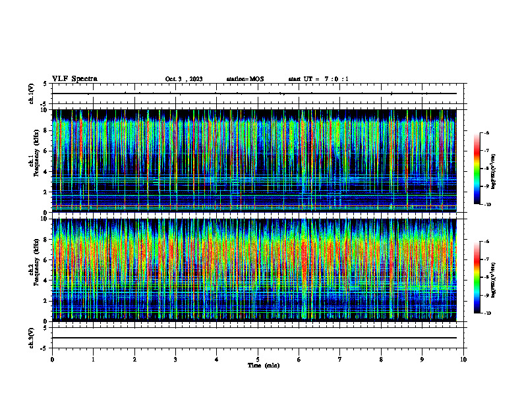This screenshot has height=403, width=522.
Task: Click the ch.1 voltage waveform trace
Action: (x=254, y=94)
